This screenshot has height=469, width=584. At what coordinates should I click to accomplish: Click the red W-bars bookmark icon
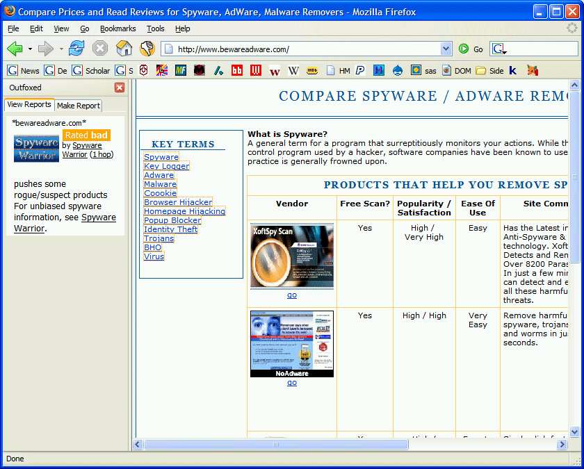[256, 70]
